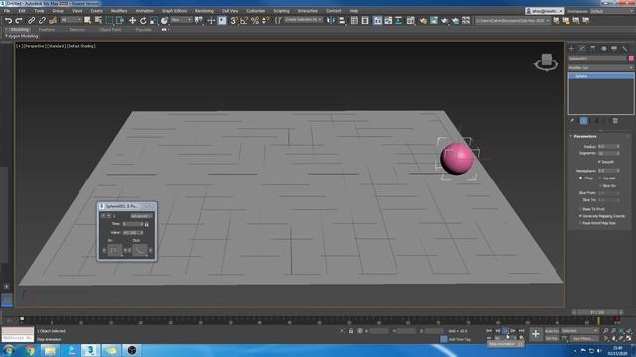Image resolution: width=636 pixels, height=357 pixels.
Task: Click Remove modifier trash icon
Action: coord(615,121)
